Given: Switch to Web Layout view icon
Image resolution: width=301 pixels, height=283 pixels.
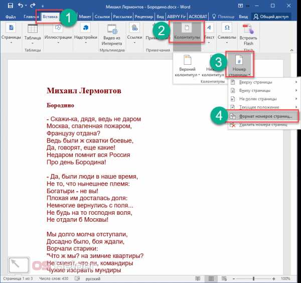Looking at the screenshot, I should (224, 278).
